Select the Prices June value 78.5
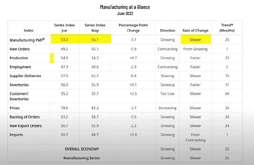Viewport: 254px width, 165px height. pyautogui.click(x=64, y=108)
